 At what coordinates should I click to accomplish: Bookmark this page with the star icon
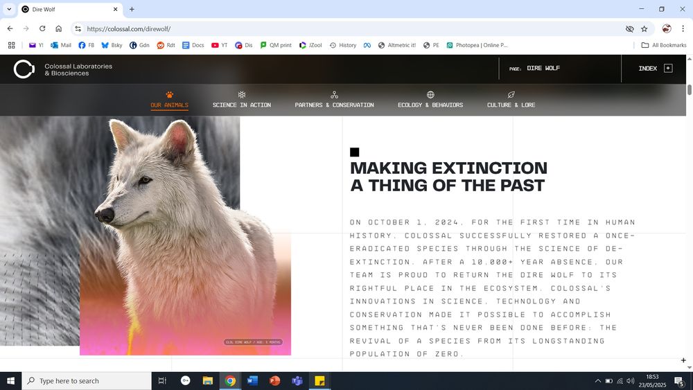pyautogui.click(x=644, y=28)
